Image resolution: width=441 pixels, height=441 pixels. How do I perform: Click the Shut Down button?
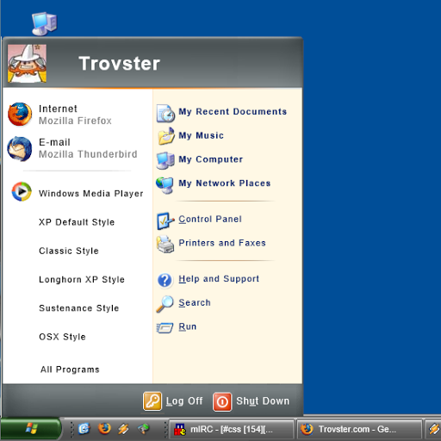252,401
